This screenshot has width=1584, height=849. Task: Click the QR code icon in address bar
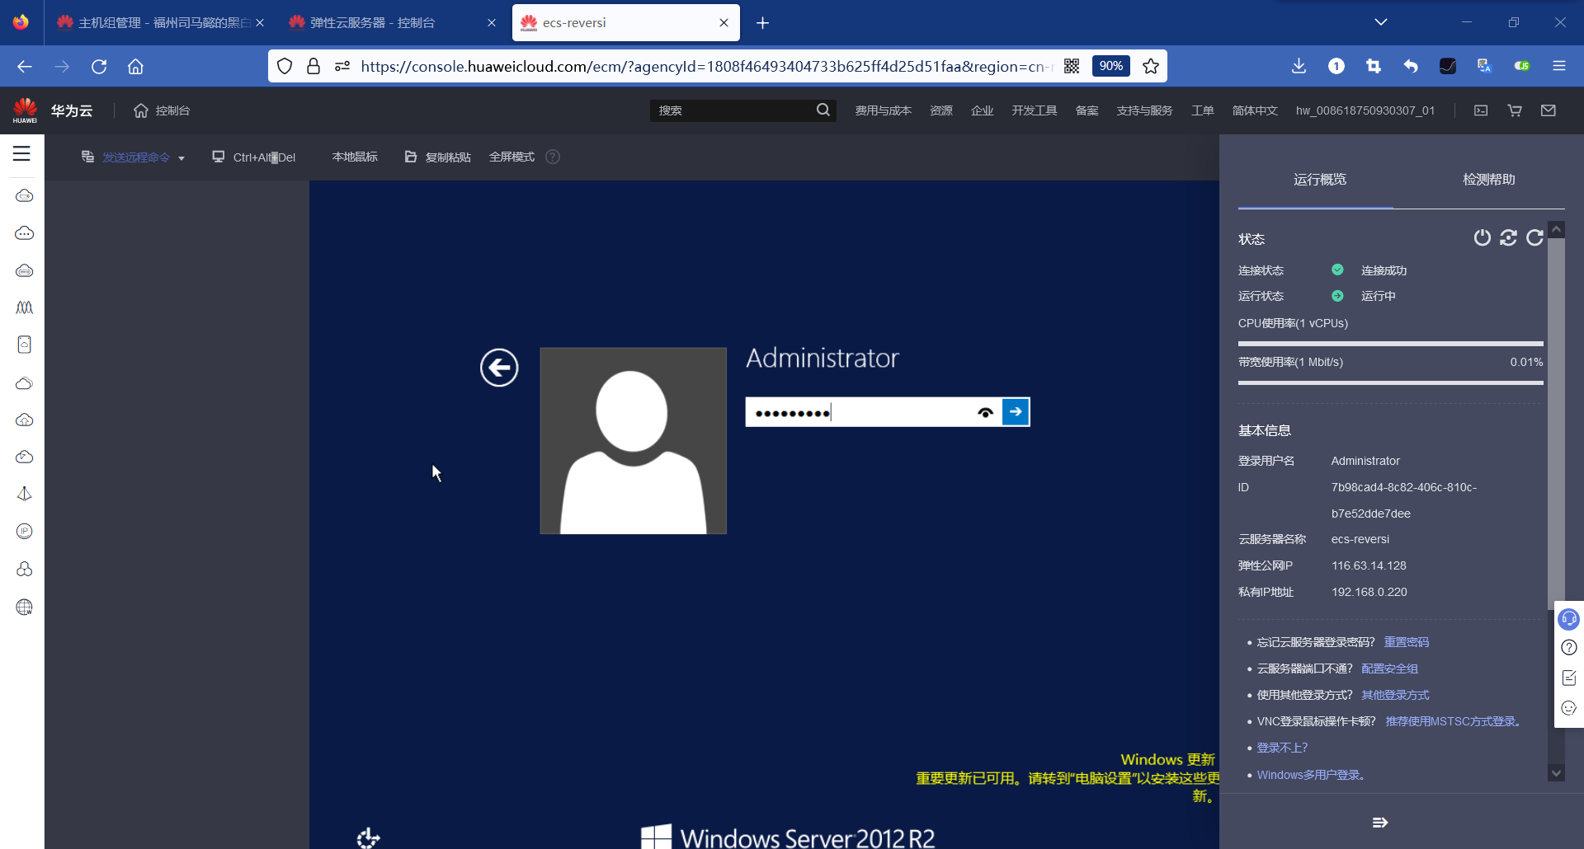click(1072, 66)
